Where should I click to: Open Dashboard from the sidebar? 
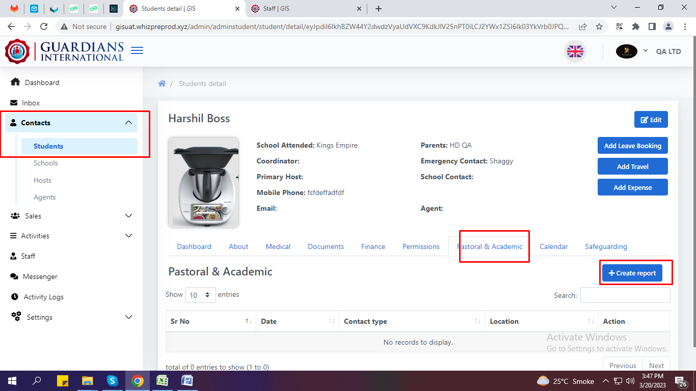(42, 82)
